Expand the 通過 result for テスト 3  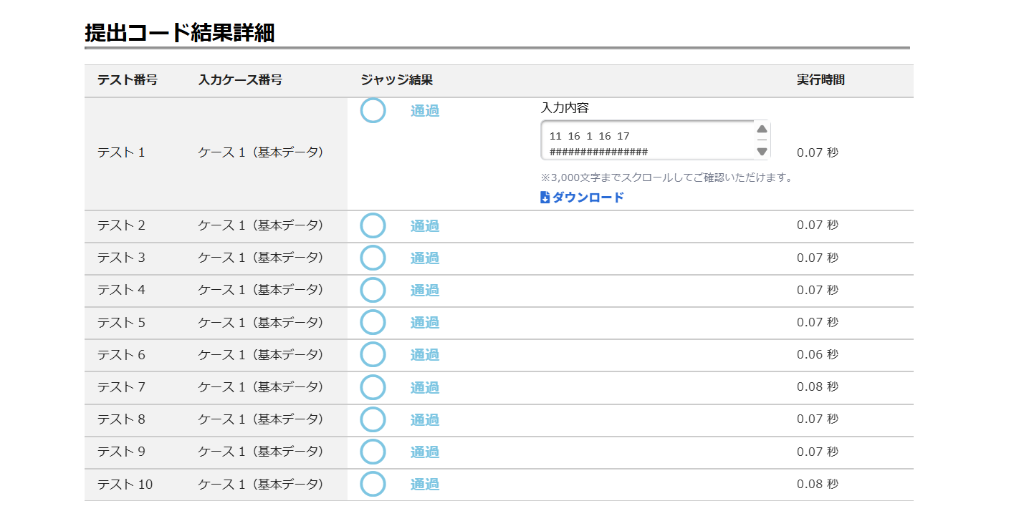click(425, 258)
